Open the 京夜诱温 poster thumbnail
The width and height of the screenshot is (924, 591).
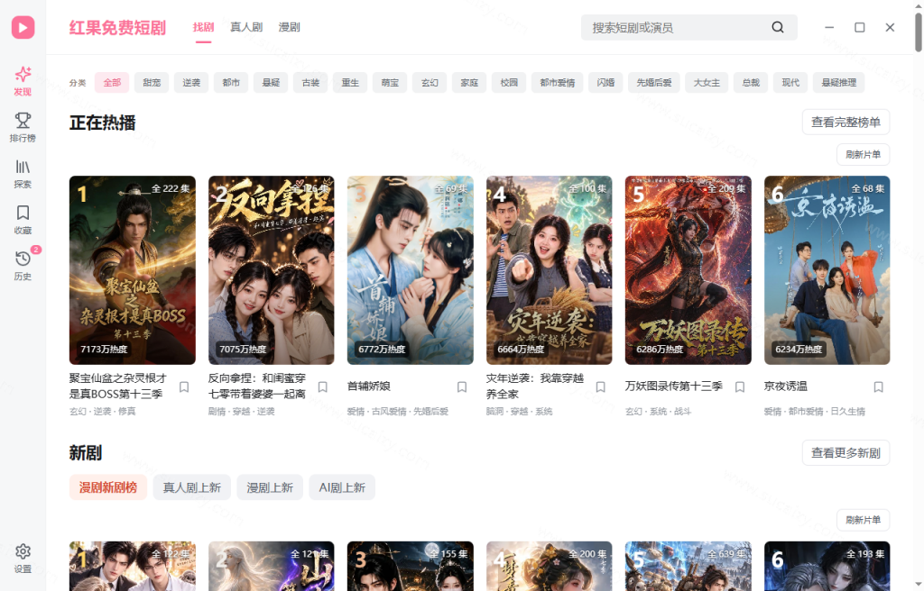(x=827, y=270)
